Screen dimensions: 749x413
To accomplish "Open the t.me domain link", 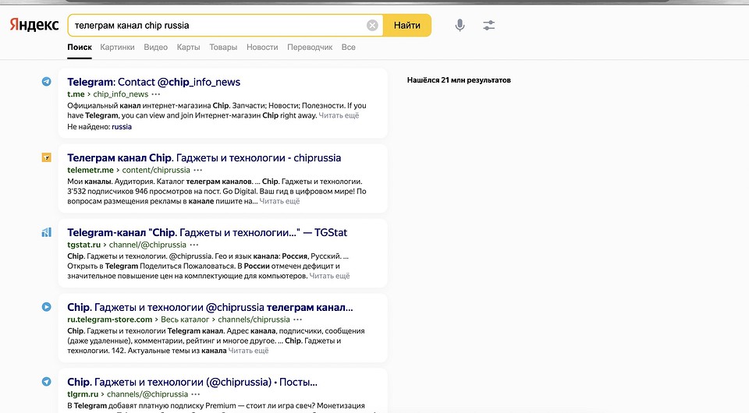I will [76, 94].
